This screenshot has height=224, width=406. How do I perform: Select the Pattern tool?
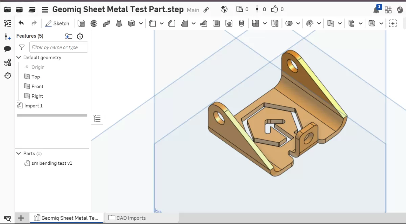tap(256, 23)
